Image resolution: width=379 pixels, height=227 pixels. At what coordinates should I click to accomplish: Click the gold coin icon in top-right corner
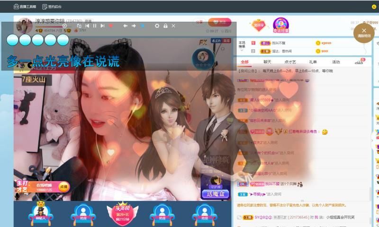[374, 7]
